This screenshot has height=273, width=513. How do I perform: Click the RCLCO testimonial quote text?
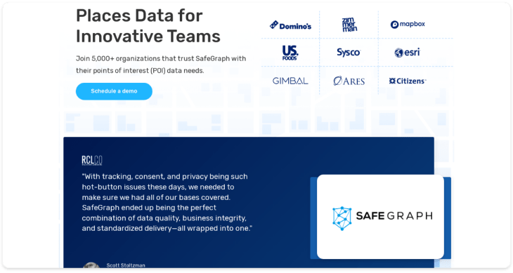click(167, 202)
